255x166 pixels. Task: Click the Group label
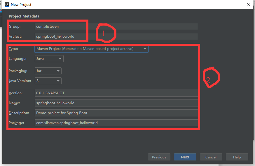pos(15,27)
